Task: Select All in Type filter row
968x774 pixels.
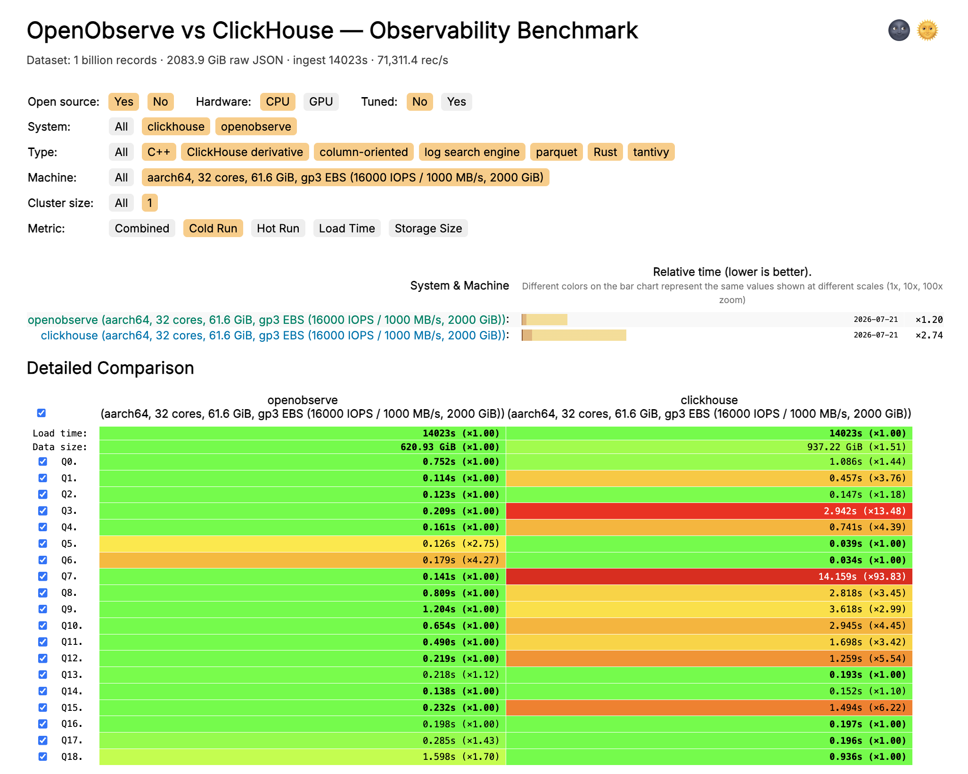Action: click(x=121, y=152)
